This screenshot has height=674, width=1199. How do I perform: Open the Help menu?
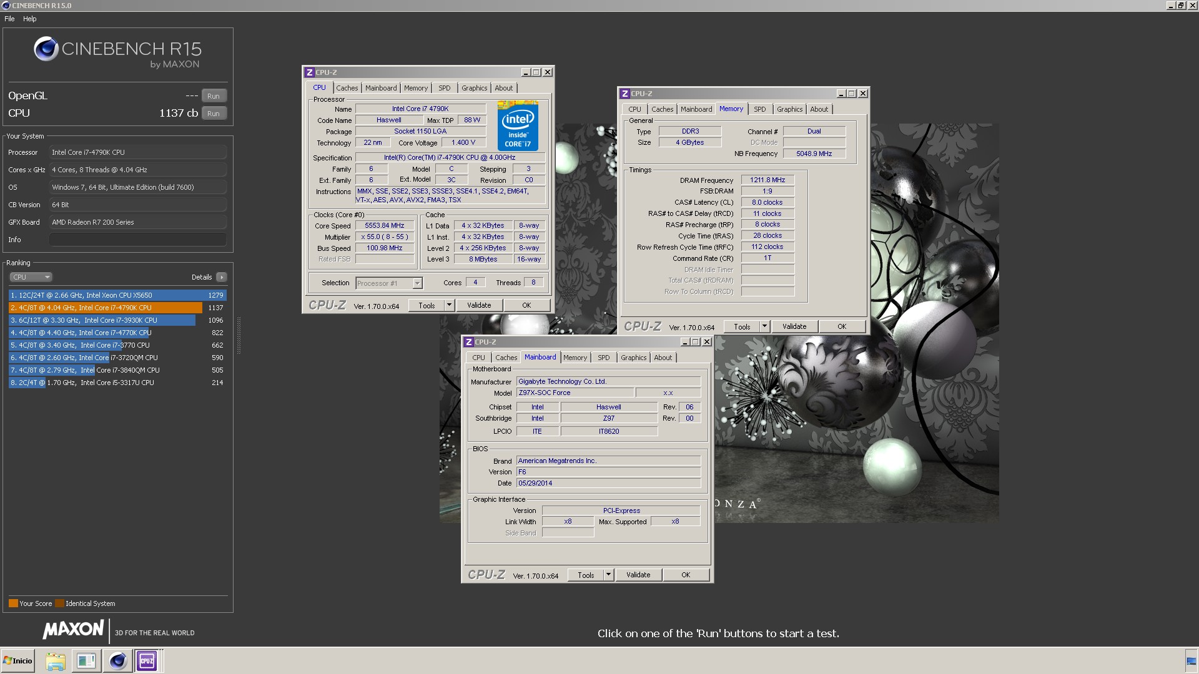[30, 19]
